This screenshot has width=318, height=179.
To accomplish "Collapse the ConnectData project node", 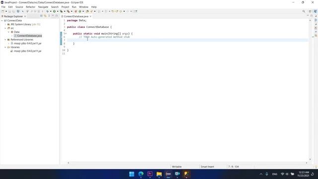I will [2, 20].
